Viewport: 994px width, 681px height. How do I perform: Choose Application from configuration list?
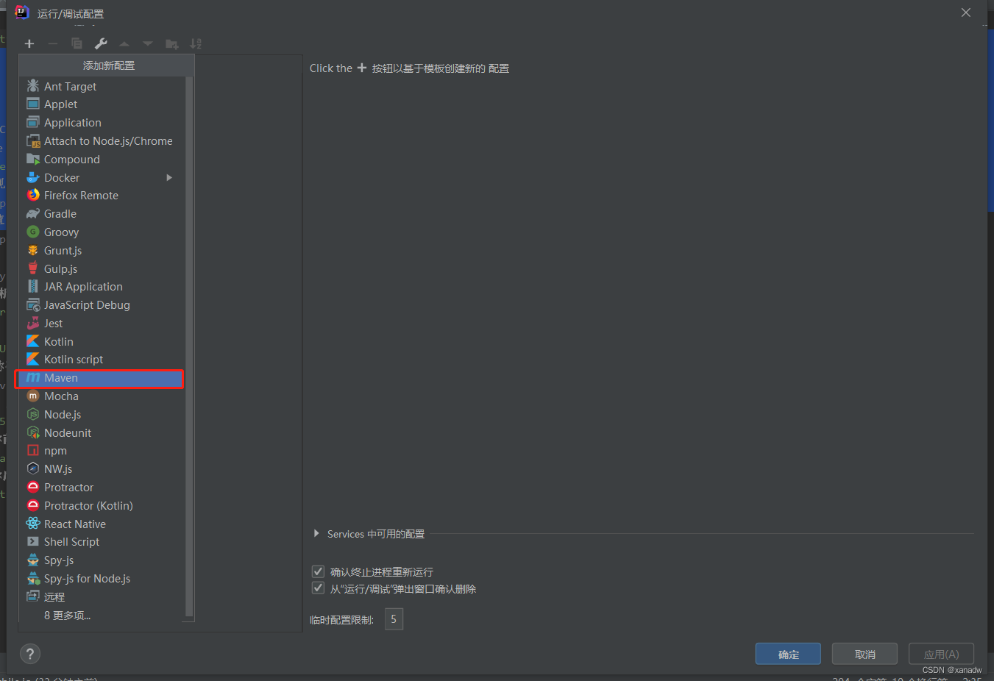coord(103,122)
